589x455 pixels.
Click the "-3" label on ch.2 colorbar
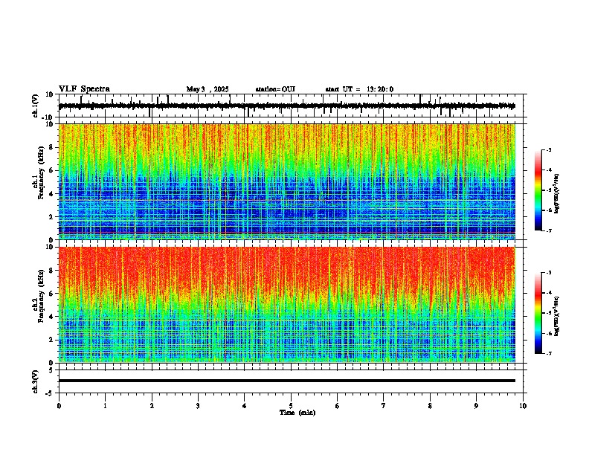click(x=548, y=273)
